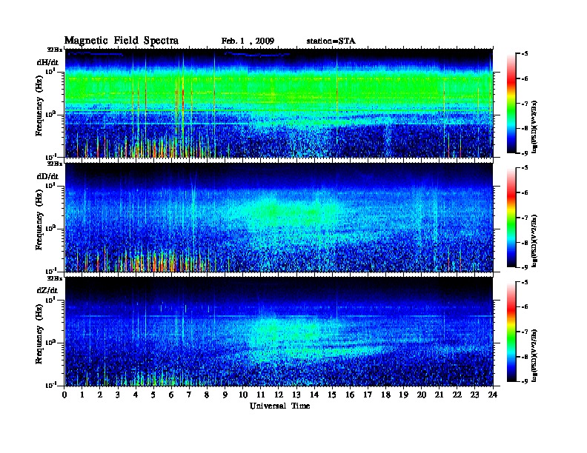
Task: Click the hour 9 tick label
Action: point(225,395)
